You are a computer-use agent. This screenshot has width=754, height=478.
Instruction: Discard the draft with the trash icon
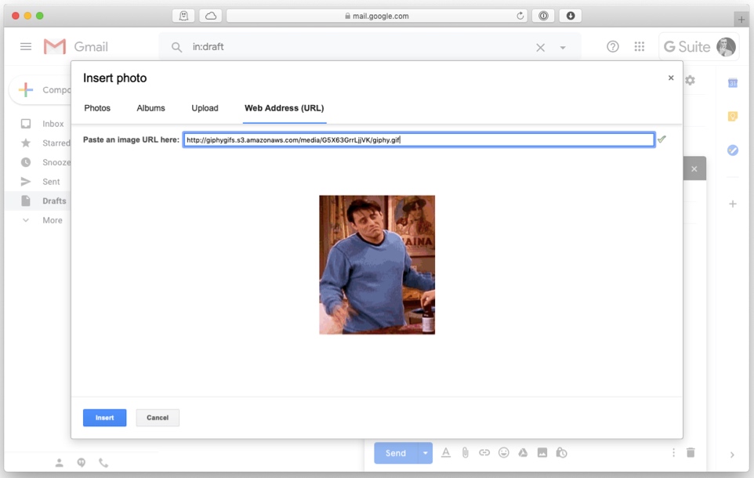click(691, 452)
